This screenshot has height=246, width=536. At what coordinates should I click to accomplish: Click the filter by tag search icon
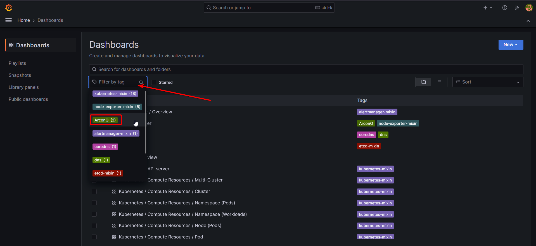(141, 82)
